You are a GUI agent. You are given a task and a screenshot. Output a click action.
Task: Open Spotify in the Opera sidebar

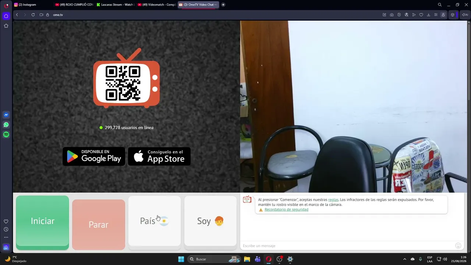tap(6, 135)
